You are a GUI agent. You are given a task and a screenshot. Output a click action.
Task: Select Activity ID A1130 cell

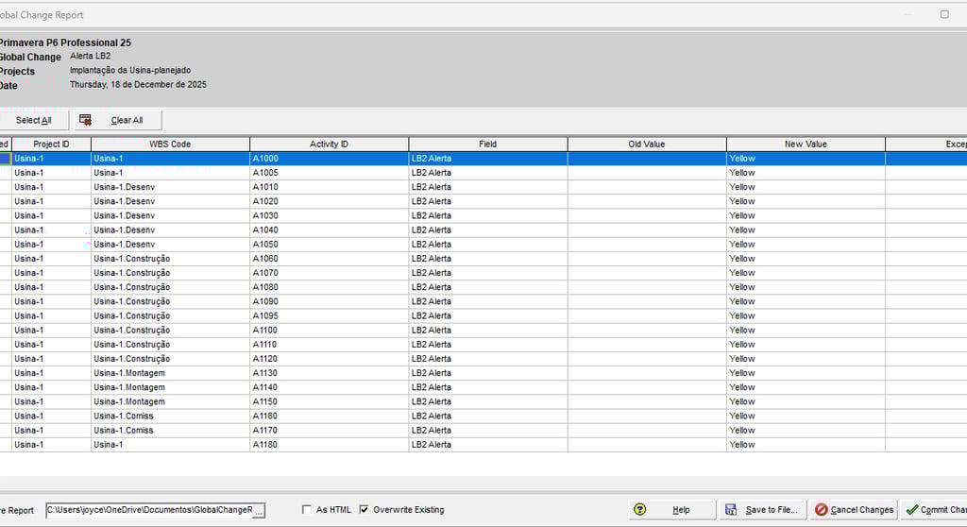click(330, 373)
